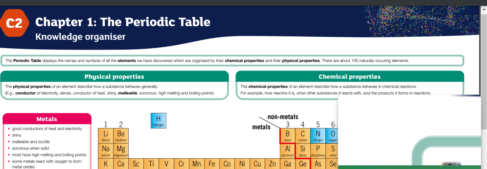The width and height of the screenshot is (487, 169).
Task: Click the 'Knowledge organiser' subtitle
Action: [80, 37]
